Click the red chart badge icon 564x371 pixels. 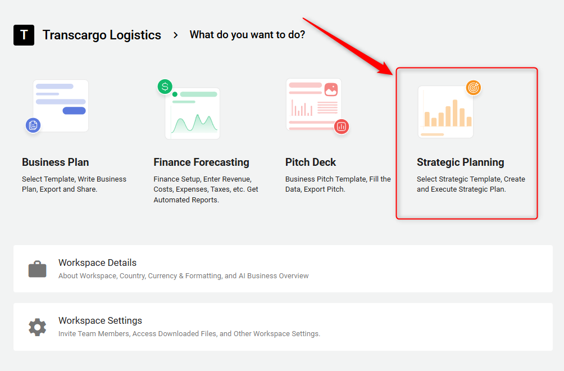(x=341, y=126)
